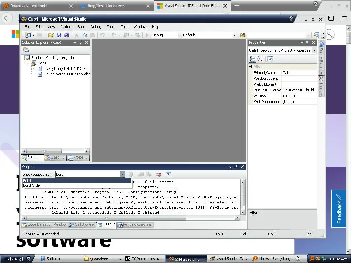Open the Debug configuration dropdown

pos(180,35)
